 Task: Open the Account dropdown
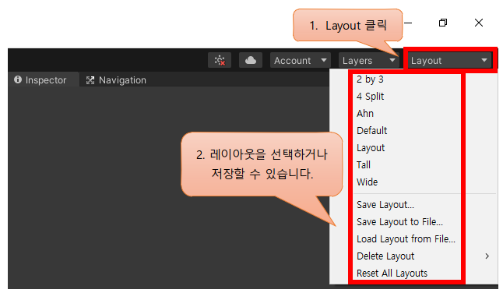tap(301, 60)
